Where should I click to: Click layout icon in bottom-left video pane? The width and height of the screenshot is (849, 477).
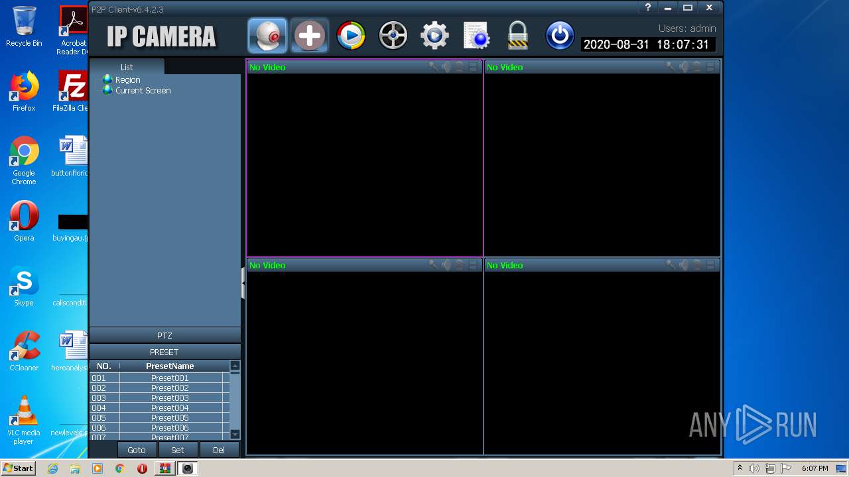pos(473,265)
